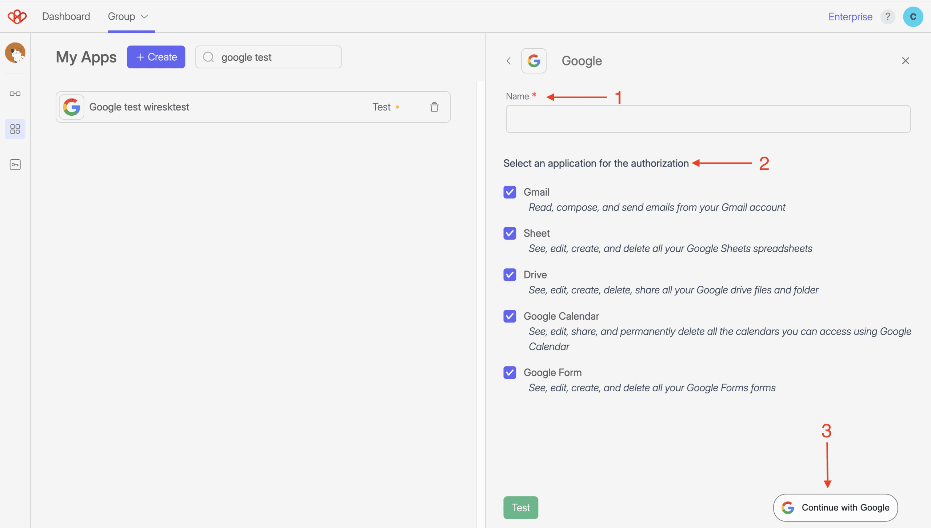Select the My Apps grid icon
This screenshot has height=528, width=931.
click(15, 129)
